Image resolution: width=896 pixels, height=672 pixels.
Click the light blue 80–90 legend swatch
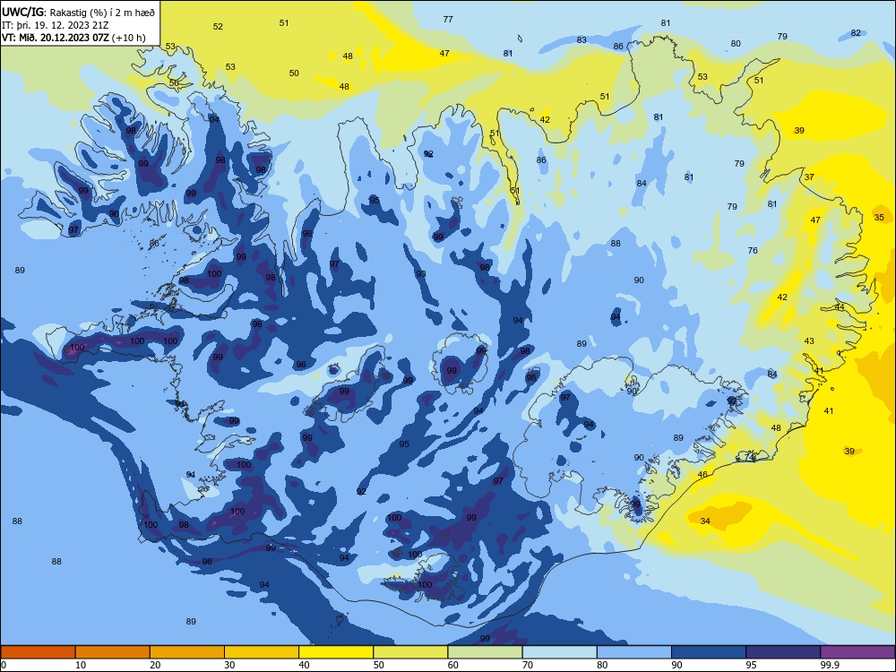(634, 652)
